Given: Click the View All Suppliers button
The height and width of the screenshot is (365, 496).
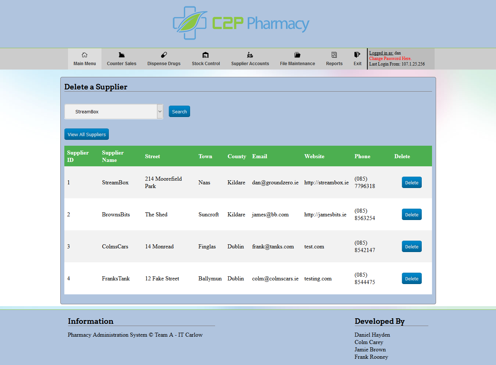Looking at the screenshot, I should (x=86, y=134).
